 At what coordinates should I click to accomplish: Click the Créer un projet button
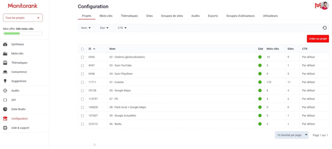(318, 39)
